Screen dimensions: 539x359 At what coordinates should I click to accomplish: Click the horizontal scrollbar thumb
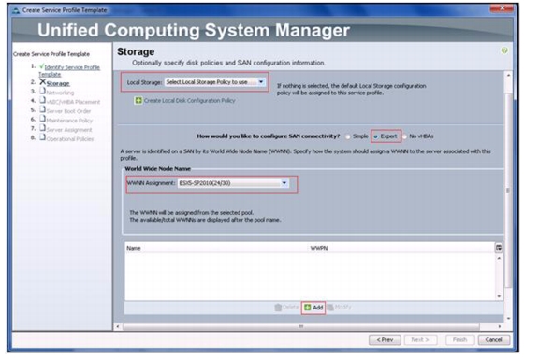pos(301,326)
